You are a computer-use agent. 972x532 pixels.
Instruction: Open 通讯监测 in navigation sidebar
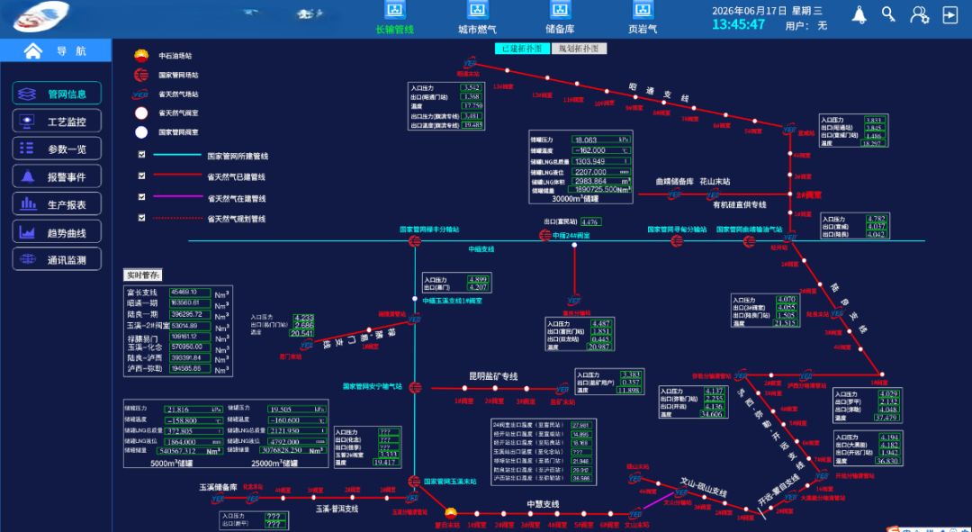pyautogui.click(x=57, y=259)
